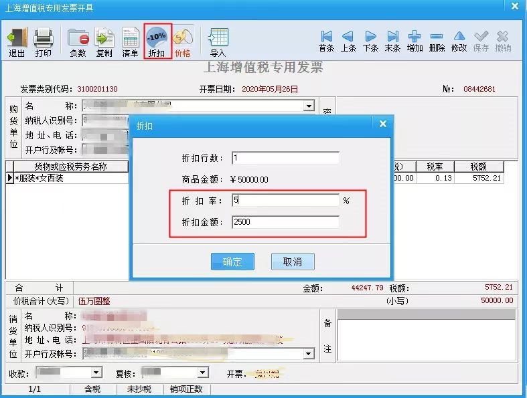Viewport: 527px width, 398px height.
Task: Confirm discount with 确定 button
Action: pyautogui.click(x=232, y=262)
